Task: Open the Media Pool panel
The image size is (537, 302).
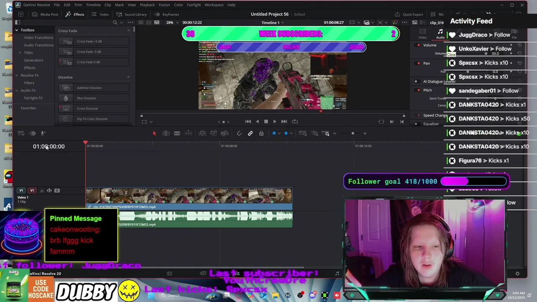Action: (x=45, y=14)
